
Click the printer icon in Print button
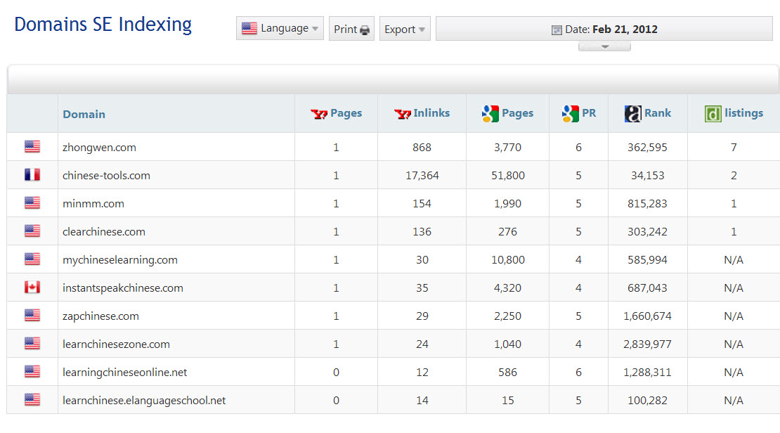365,30
